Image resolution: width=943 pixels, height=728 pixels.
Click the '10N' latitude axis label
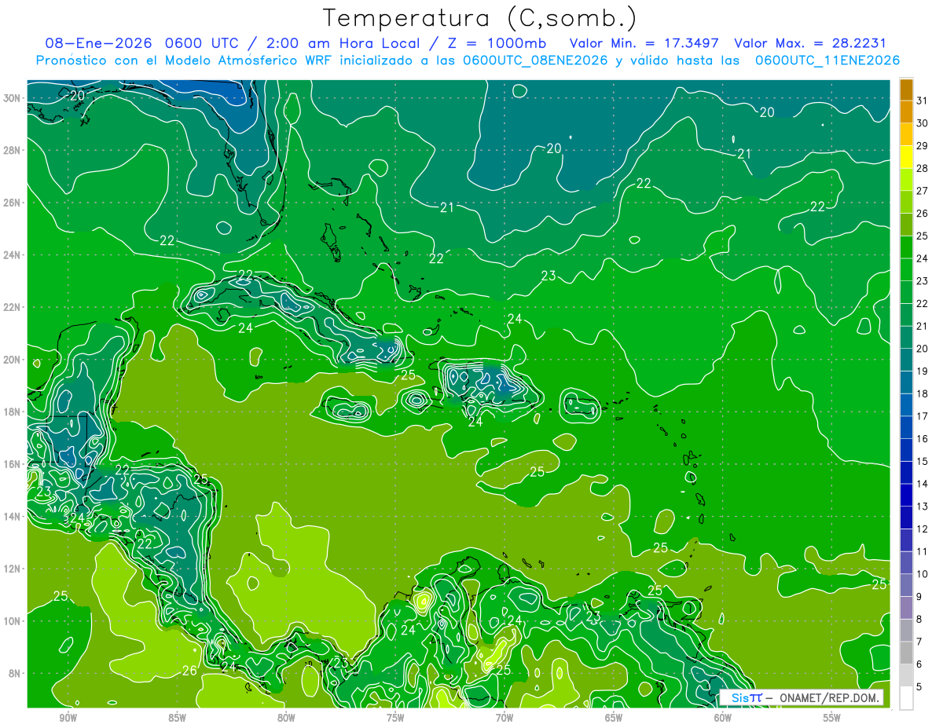11,620
